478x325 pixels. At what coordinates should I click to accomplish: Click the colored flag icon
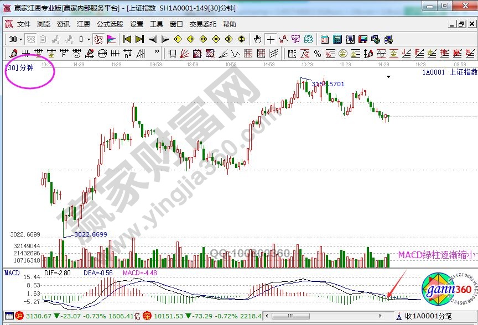pos(111,39)
